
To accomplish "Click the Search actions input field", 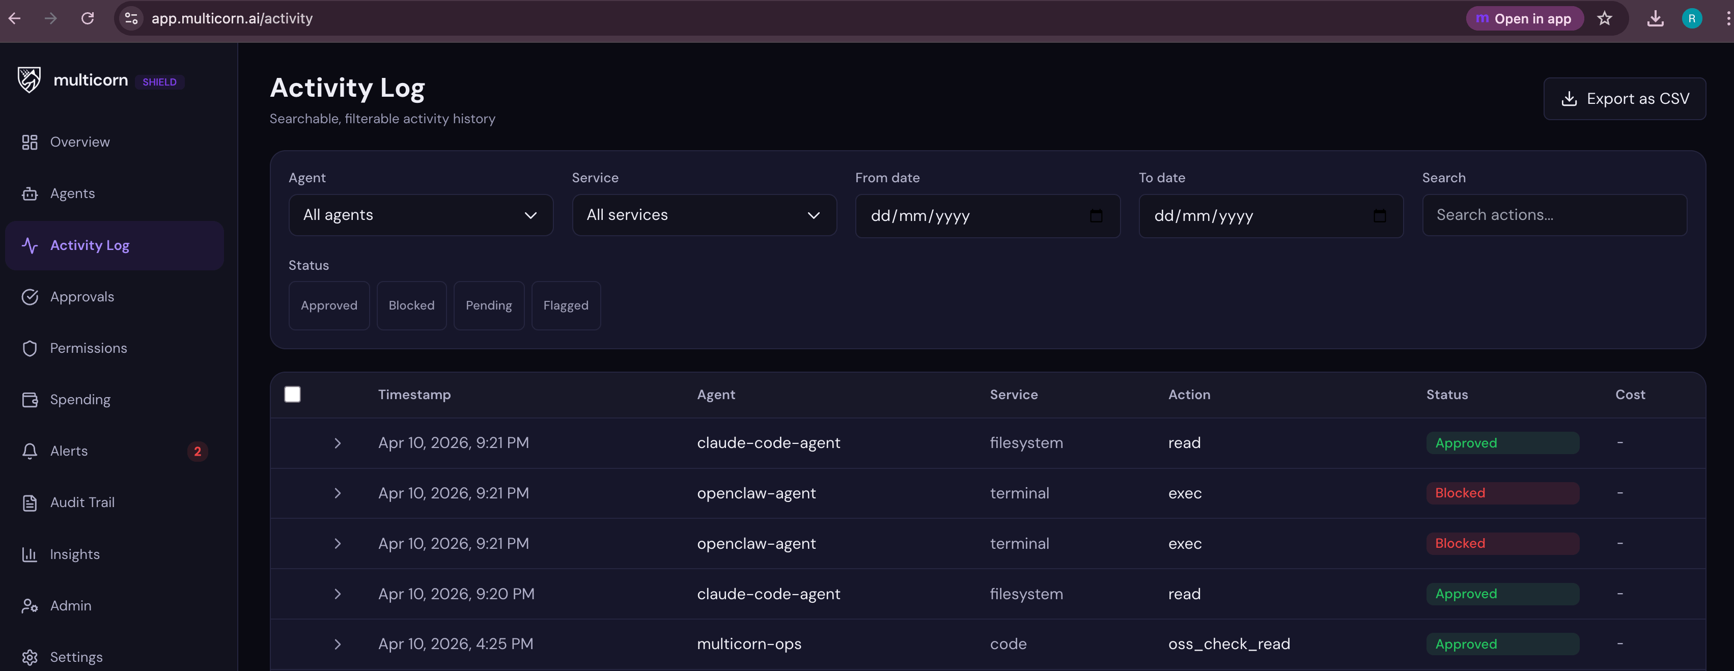I will [1554, 215].
